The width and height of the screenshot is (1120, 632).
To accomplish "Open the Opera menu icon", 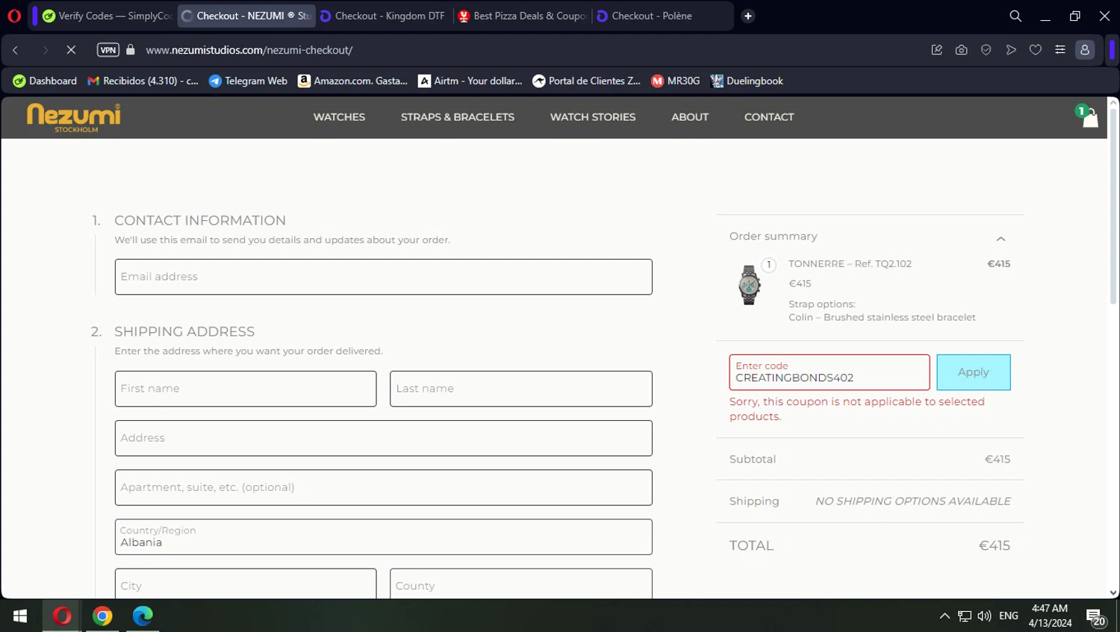I will (x=14, y=16).
